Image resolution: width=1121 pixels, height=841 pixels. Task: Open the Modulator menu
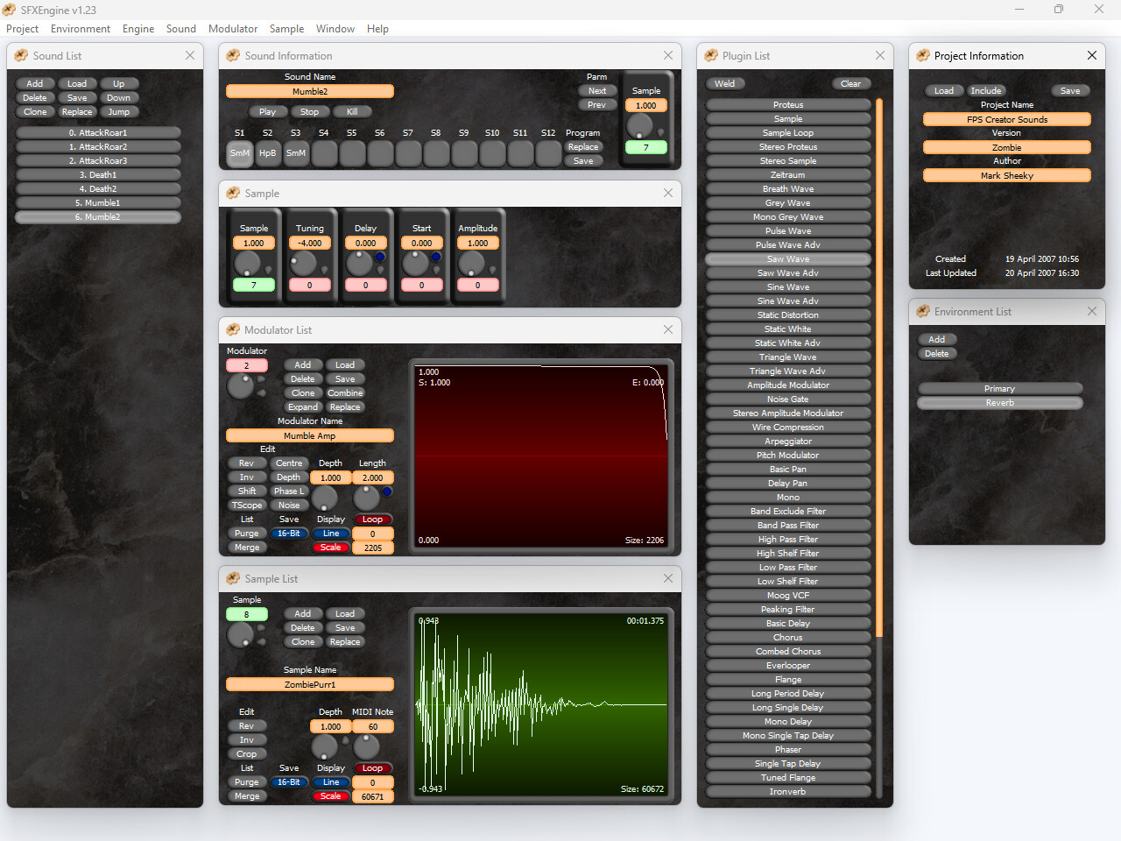click(x=232, y=29)
